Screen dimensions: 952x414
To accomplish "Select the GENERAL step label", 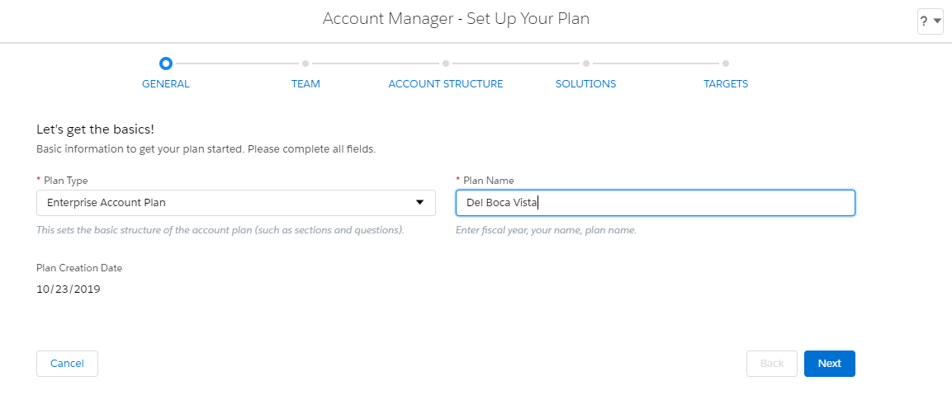I will click(x=166, y=83).
